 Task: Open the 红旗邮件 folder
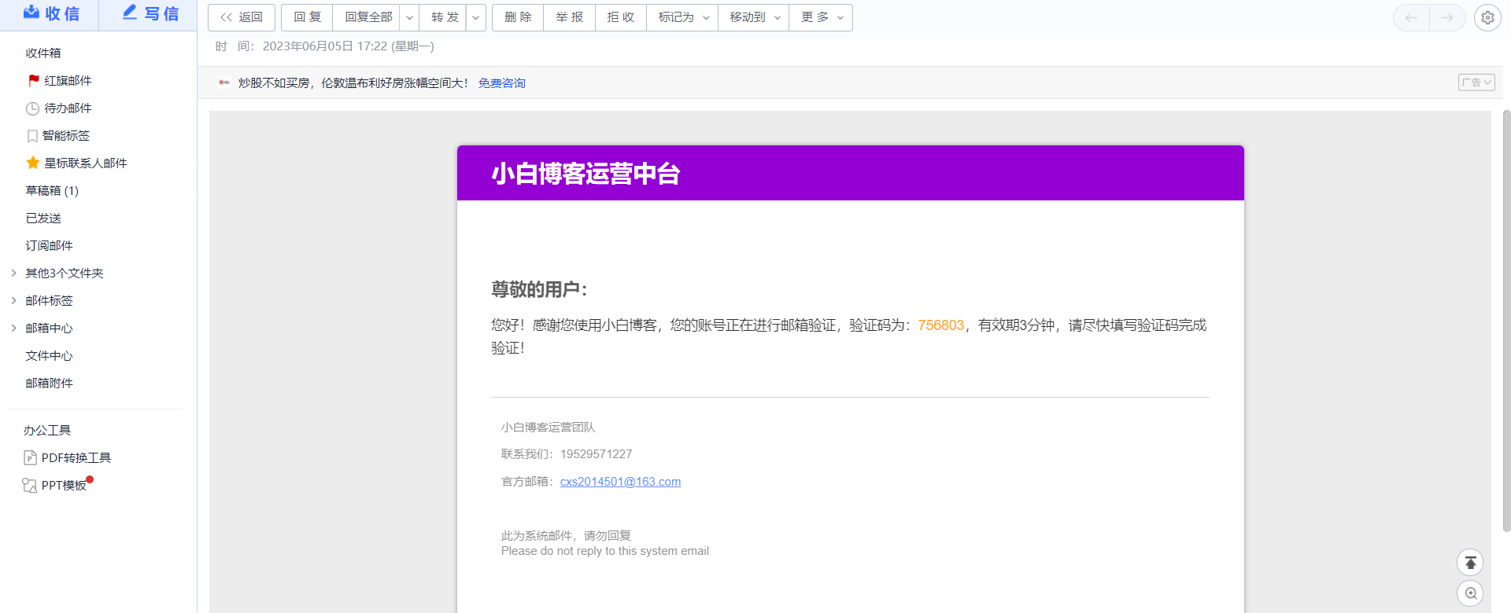coord(68,81)
